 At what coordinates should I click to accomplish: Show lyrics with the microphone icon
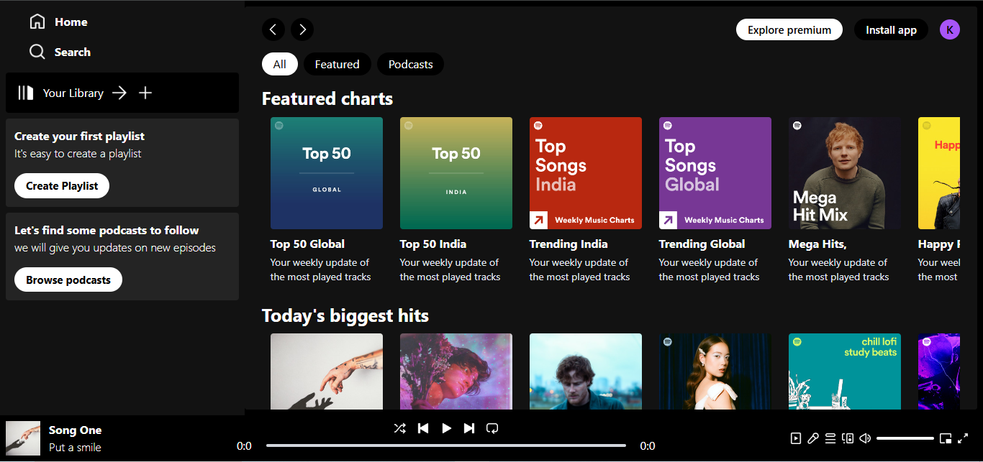[813, 438]
